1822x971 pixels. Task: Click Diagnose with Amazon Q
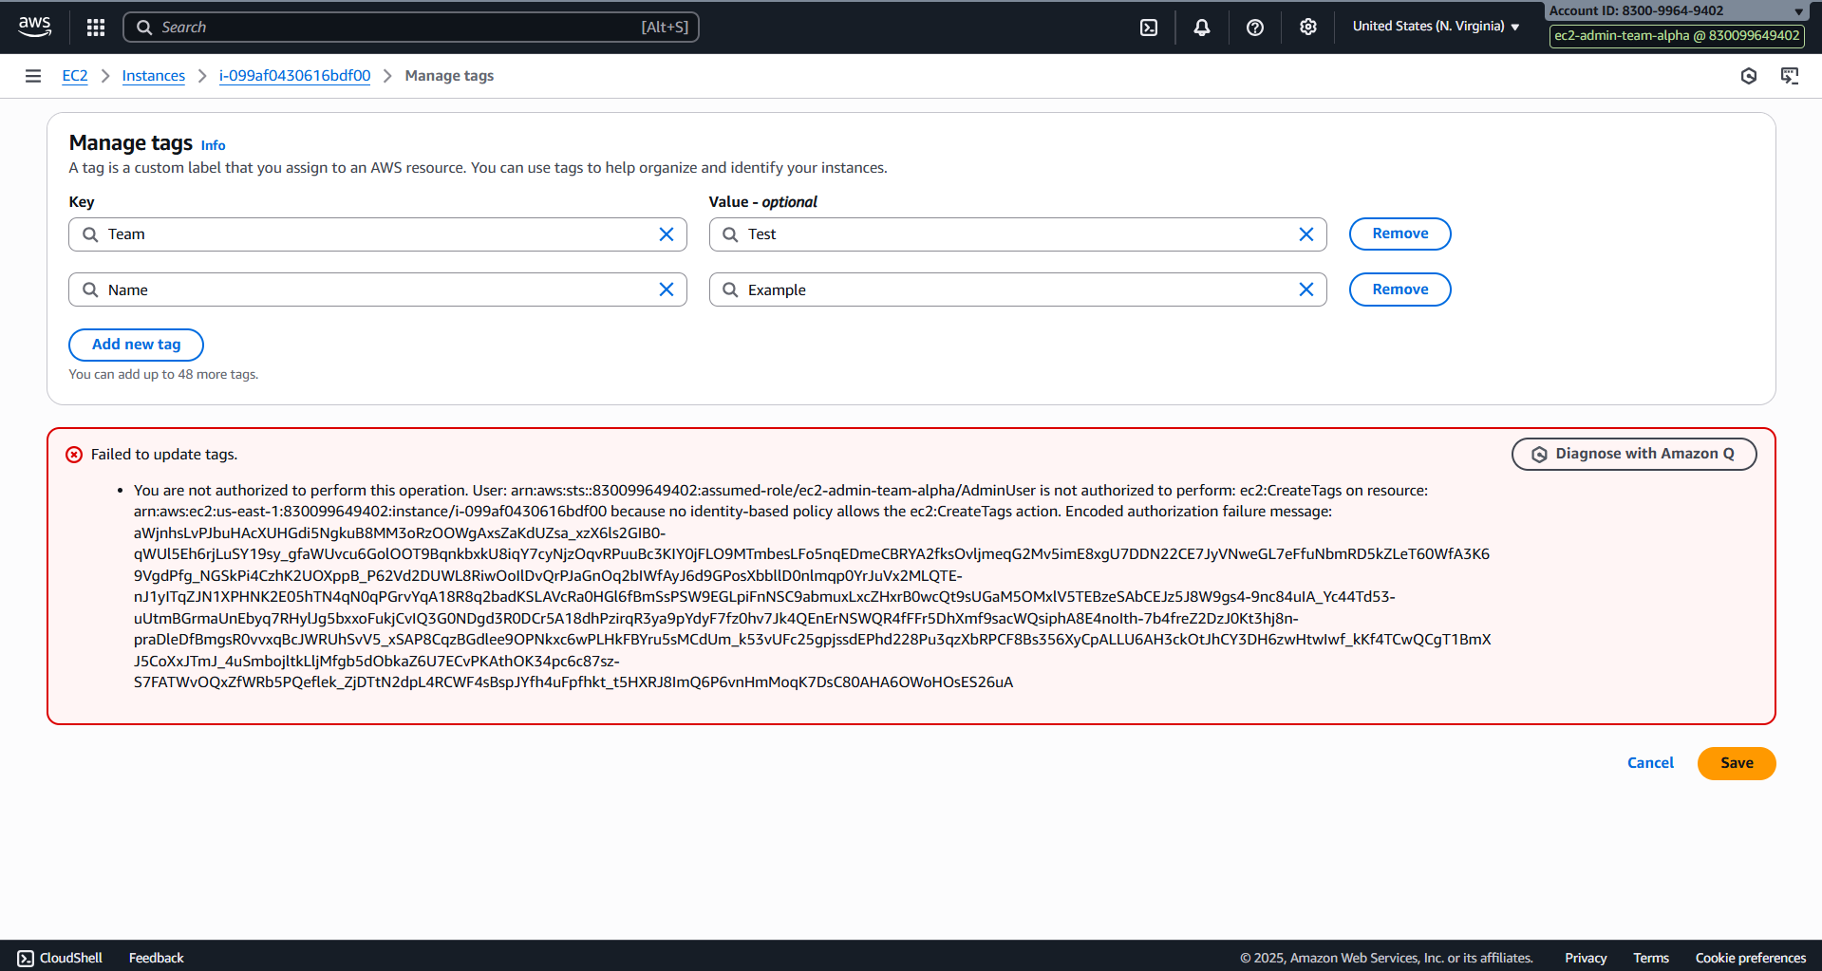[x=1633, y=454]
